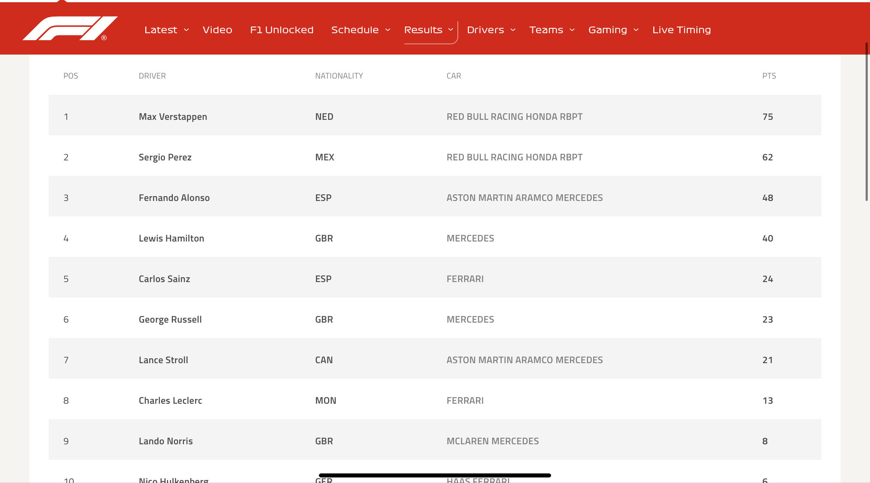Click the Red Bull Racing Honda RBPT team link in the Max Verstappen row

click(x=514, y=117)
